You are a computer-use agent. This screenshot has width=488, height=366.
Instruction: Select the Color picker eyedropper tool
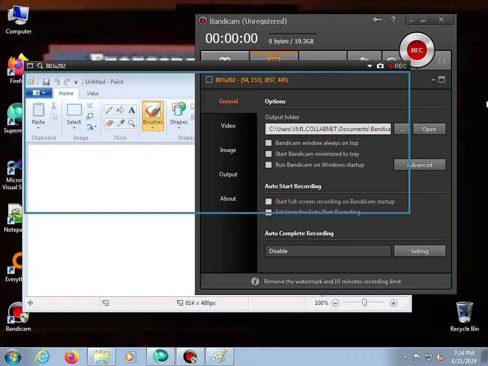pos(121,123)
